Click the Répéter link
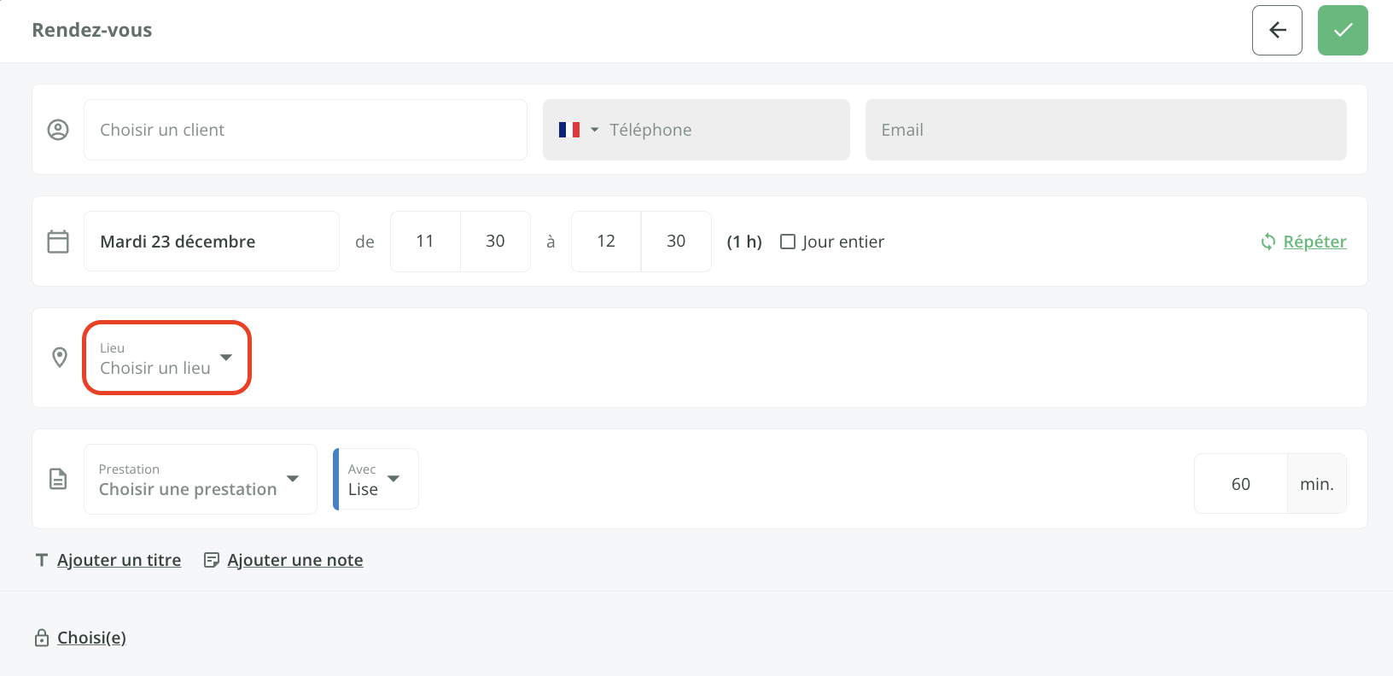The image size is (1393, 676). pos(1314,242)
